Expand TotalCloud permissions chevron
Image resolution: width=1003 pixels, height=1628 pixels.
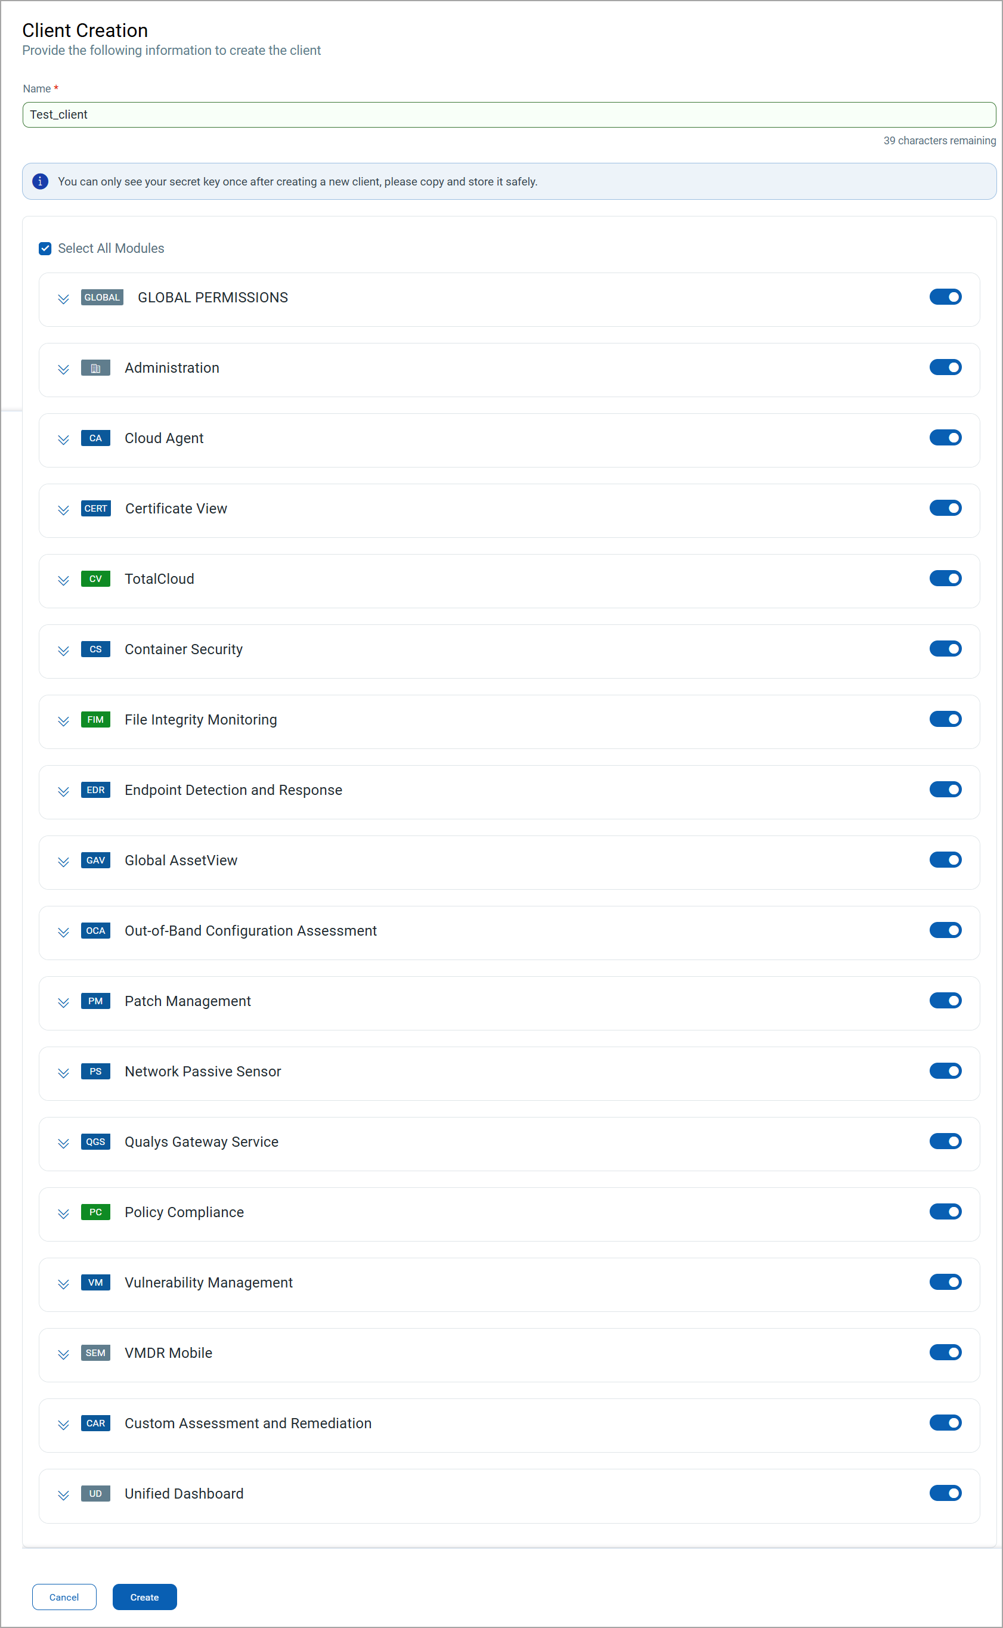(x=63, y=580)
